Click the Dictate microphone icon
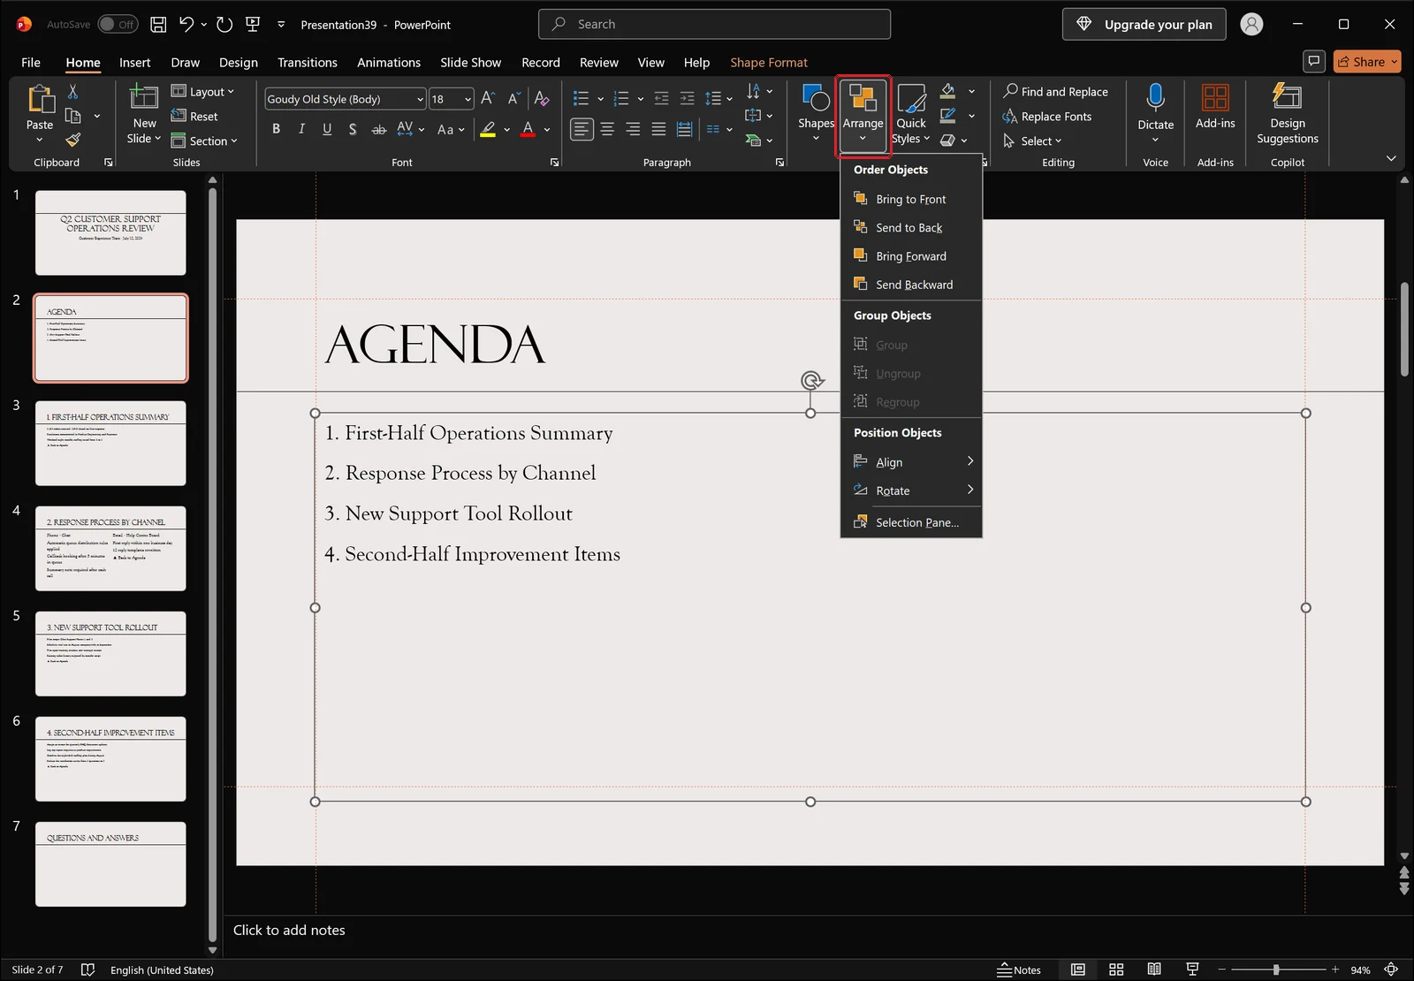Image resolution: width=1414 pixels, height=981 pixels. pos(1155,96)
